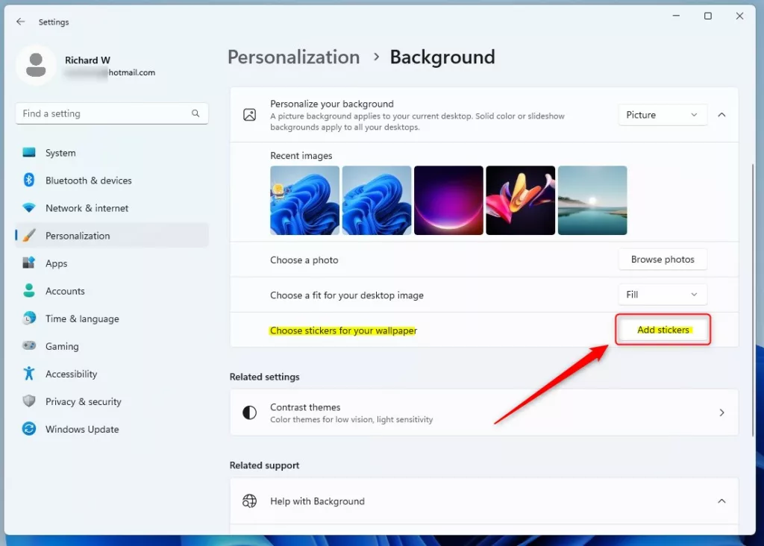Image resolution: width=764 pixels, height=546 pixels.
Task: Select the lake sunrise wallpaper thumbnail
Action: pos(592,200)
